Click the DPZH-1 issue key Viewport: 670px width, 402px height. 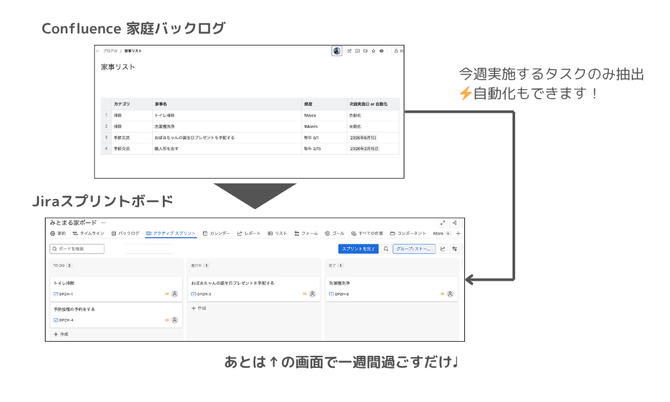coord(66,294)
